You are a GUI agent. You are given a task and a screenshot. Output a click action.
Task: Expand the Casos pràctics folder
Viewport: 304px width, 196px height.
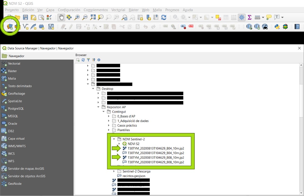click(x=108, y=126)
